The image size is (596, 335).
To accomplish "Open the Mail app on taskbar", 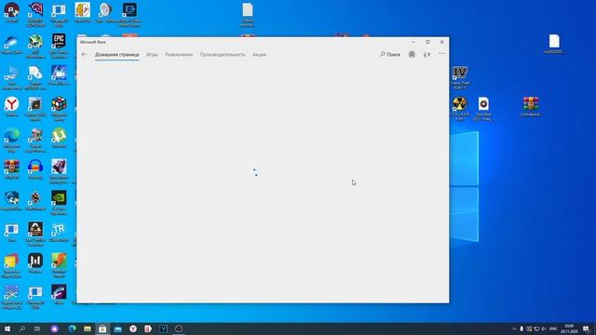I will pyautogui.click(x=118, y=328).
